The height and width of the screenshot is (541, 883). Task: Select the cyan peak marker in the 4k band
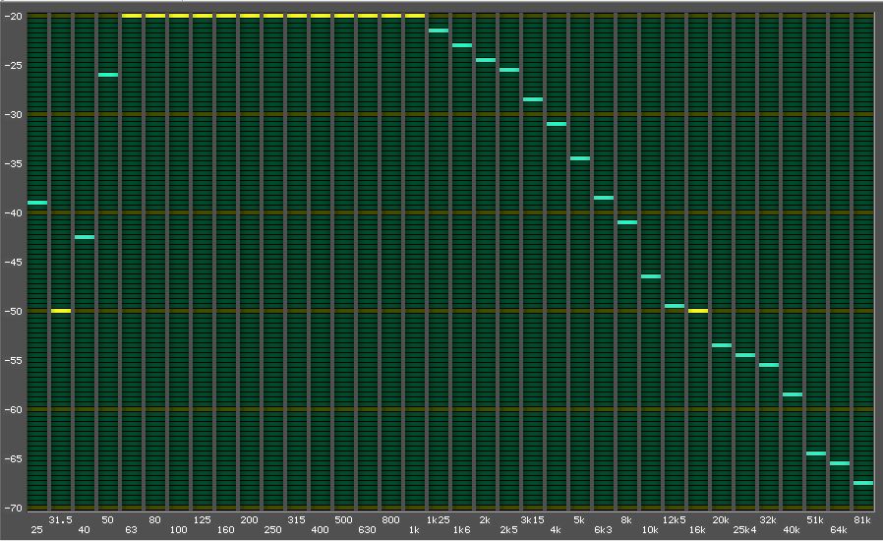click(557, 124)
